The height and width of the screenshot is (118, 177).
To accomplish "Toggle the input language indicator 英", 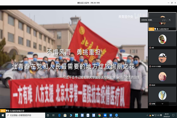I will tap(161, 115).
